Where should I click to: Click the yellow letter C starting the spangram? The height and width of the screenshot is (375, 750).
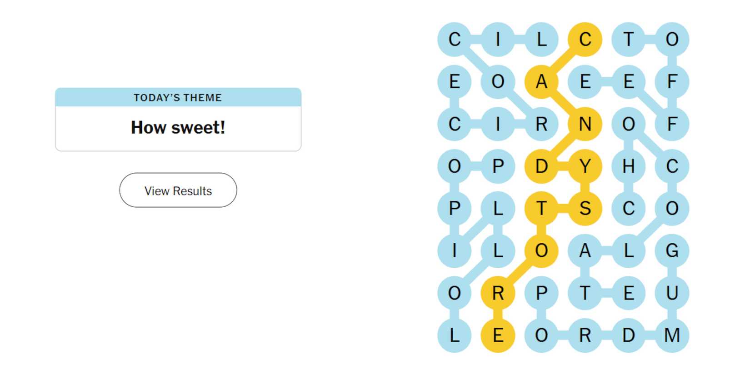tap(585, 40)
